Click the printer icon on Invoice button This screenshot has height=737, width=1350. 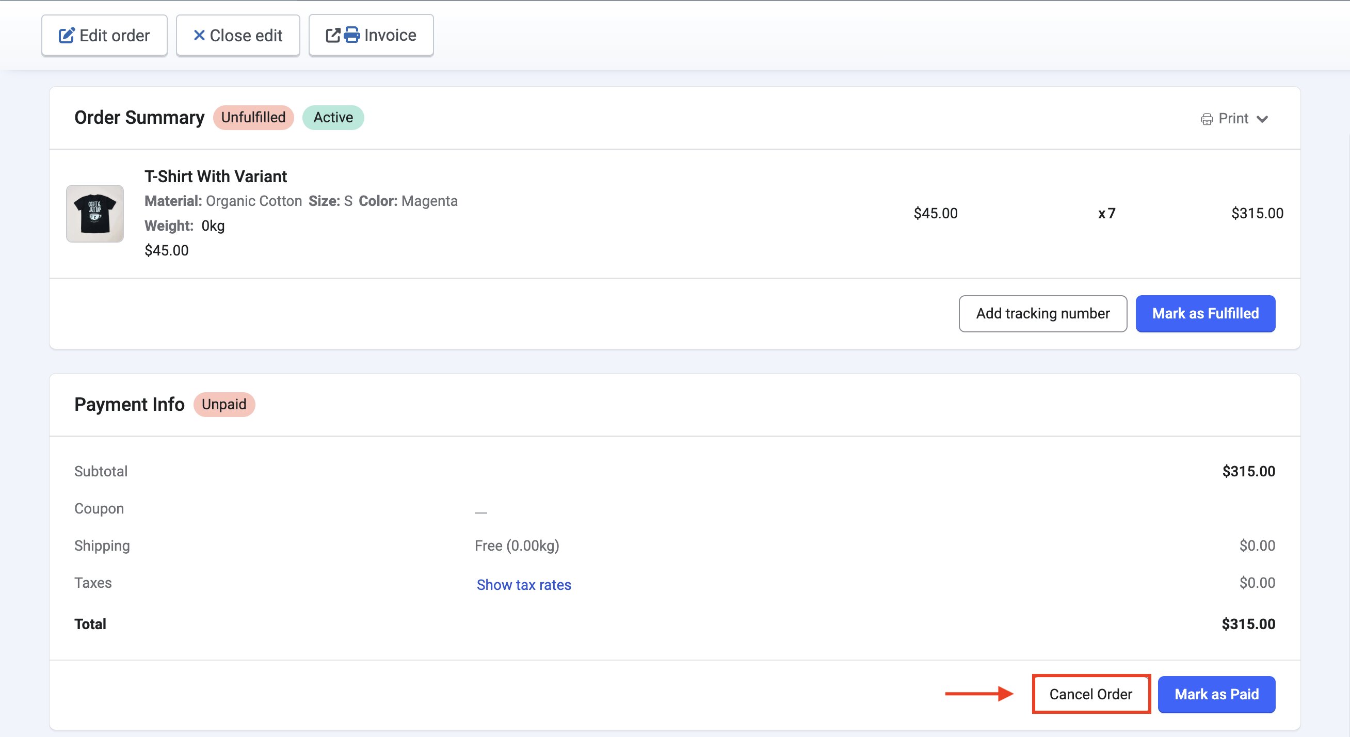point(351,35)
